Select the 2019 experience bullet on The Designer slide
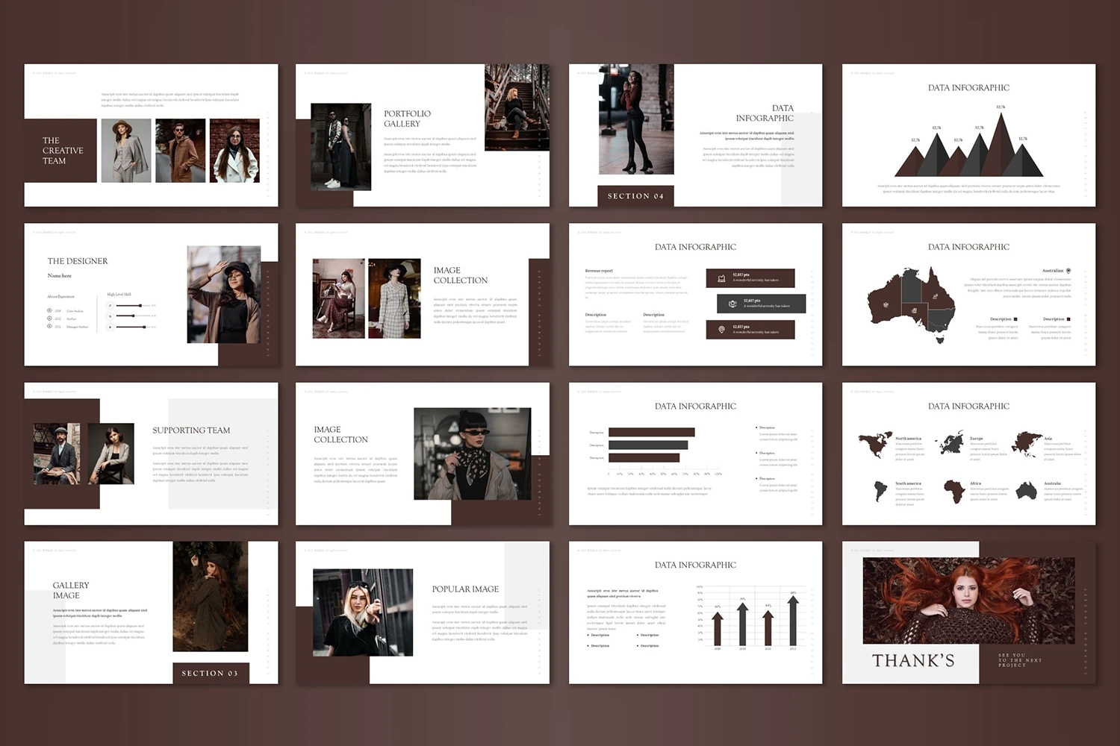Screen dimensions: 1120x746 [50, 310]
